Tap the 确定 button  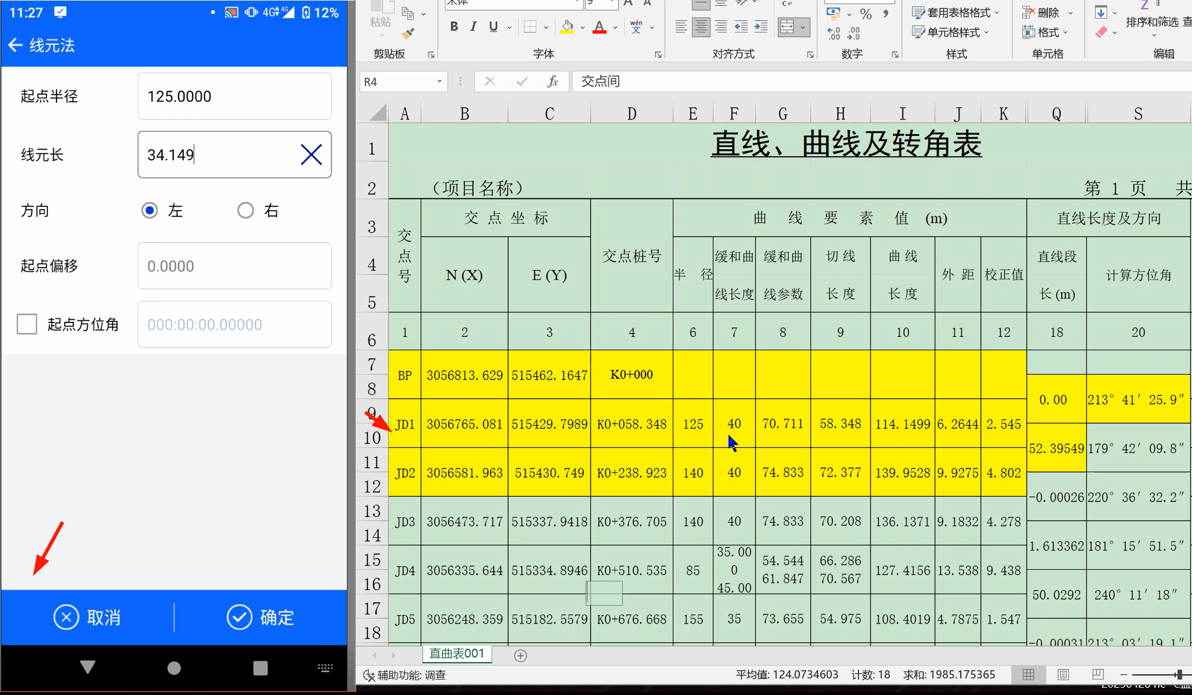[x=261, y=617]
